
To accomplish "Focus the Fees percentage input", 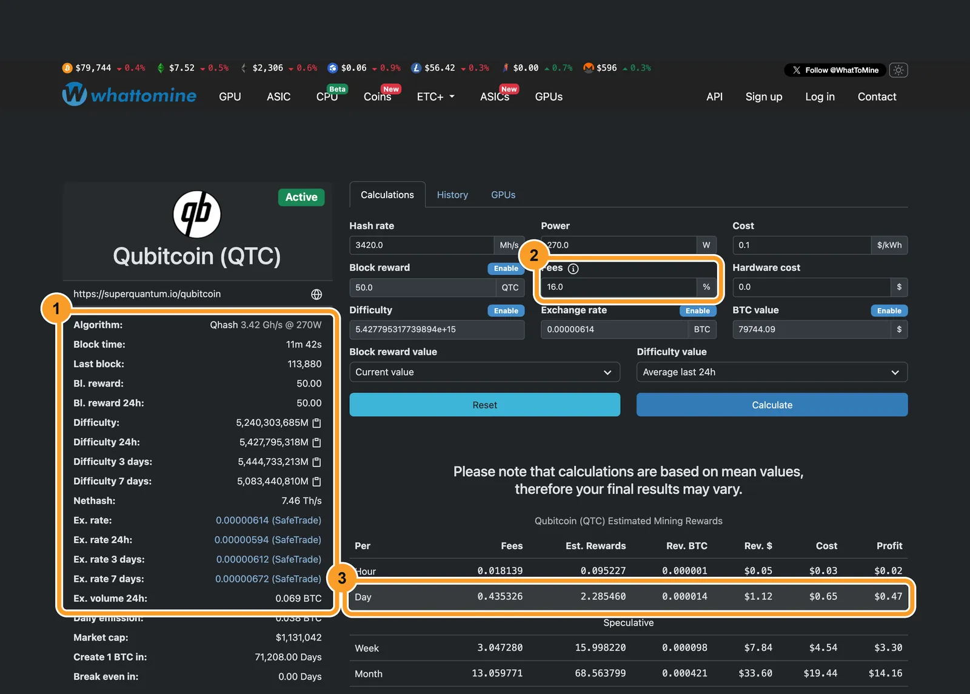I will pos(618,287).
